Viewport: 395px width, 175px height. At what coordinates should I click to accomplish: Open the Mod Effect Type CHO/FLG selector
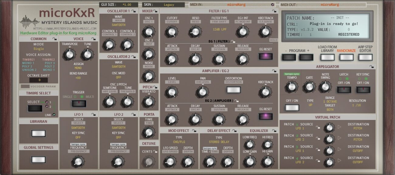[179, 142]
